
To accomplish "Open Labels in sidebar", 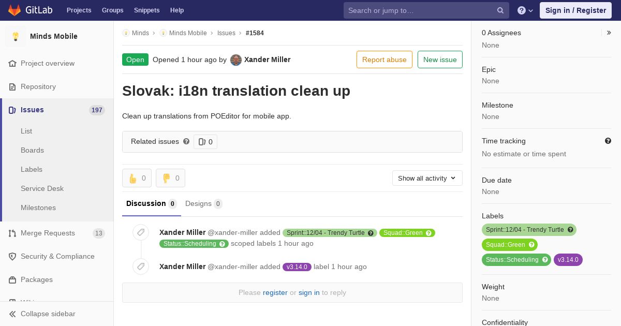I will [x=32, y=169].
